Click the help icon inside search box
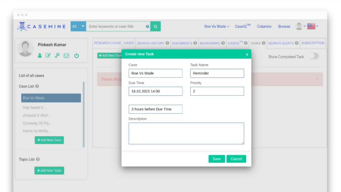Viewport: 341px width, 192px height. tap(147, 26)
